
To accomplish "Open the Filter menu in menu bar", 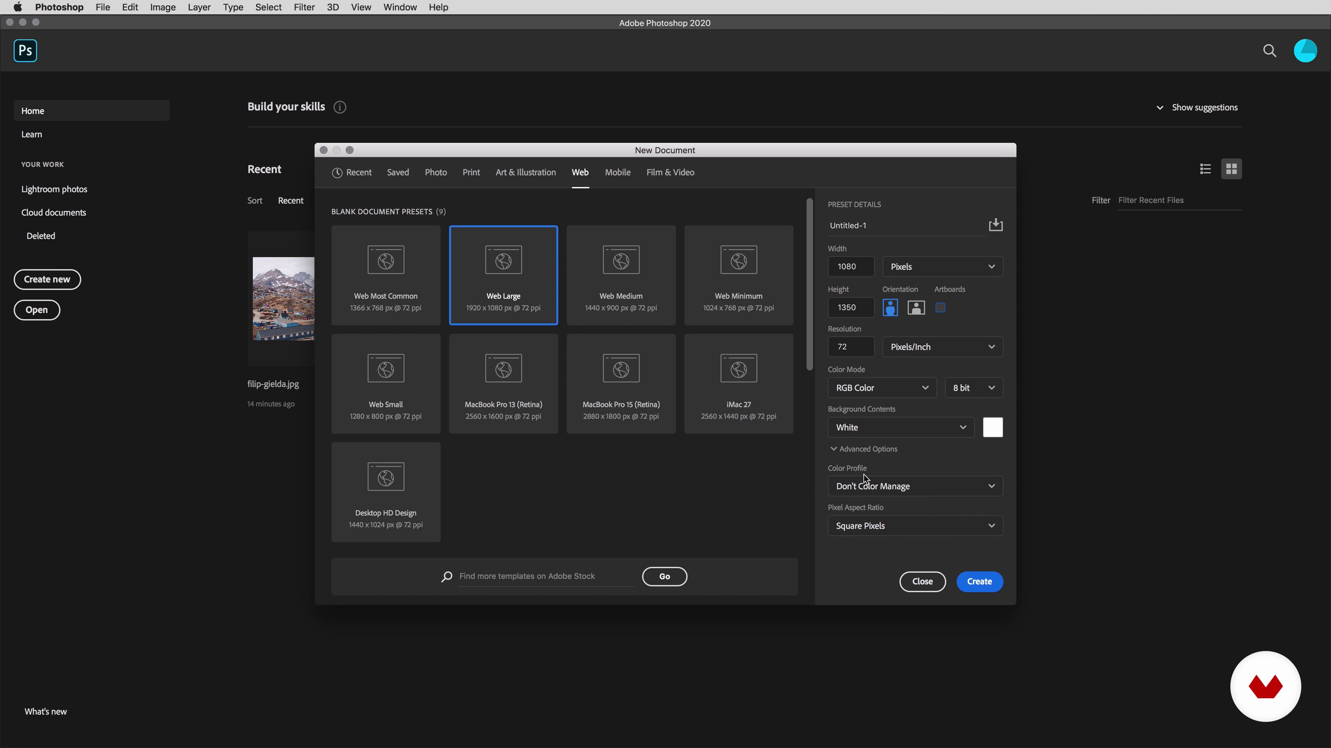I will 304,7.
